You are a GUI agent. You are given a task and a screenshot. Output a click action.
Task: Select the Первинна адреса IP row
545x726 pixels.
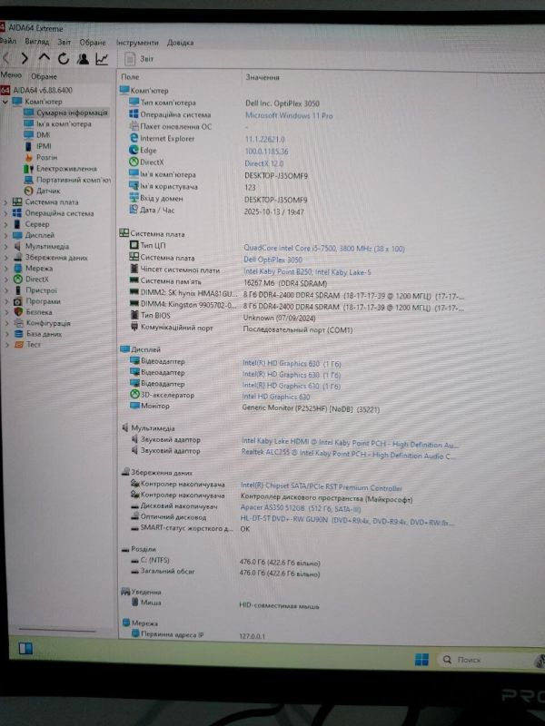tap(198, 634)
